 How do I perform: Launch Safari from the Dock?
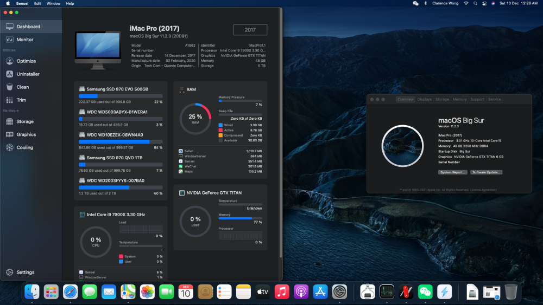70,292
